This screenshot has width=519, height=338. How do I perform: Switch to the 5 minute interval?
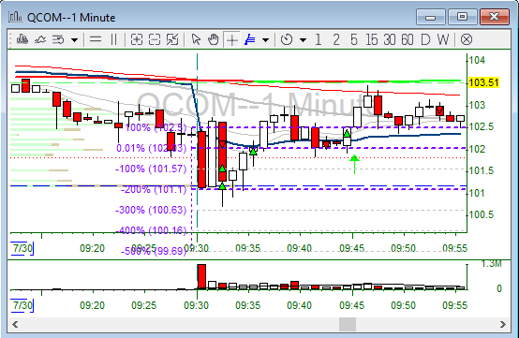coord(354,39)
